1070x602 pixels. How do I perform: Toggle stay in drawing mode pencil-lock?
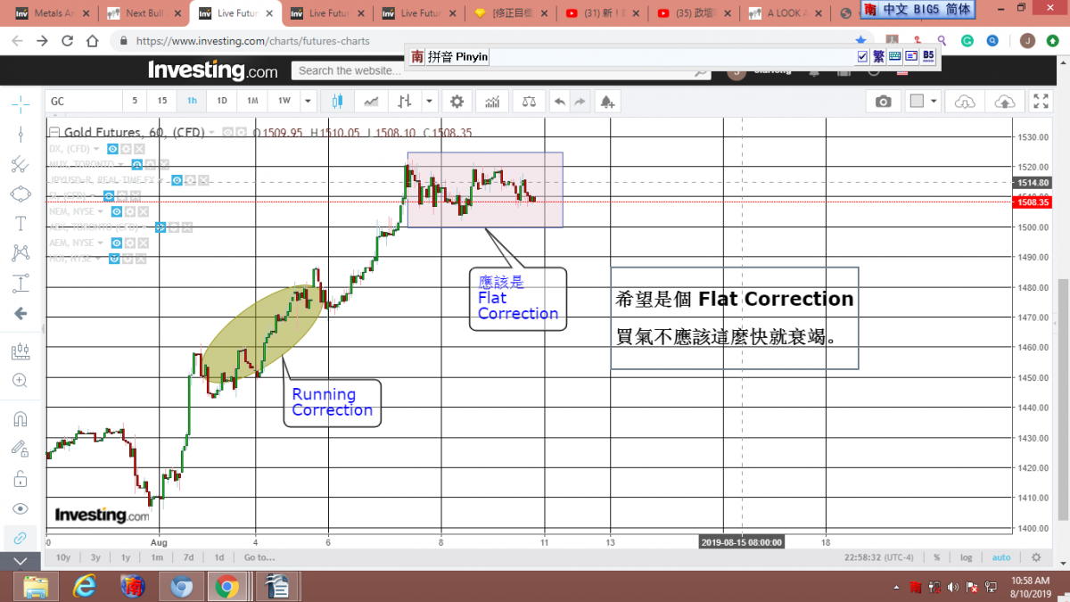(x=21, y=449)
